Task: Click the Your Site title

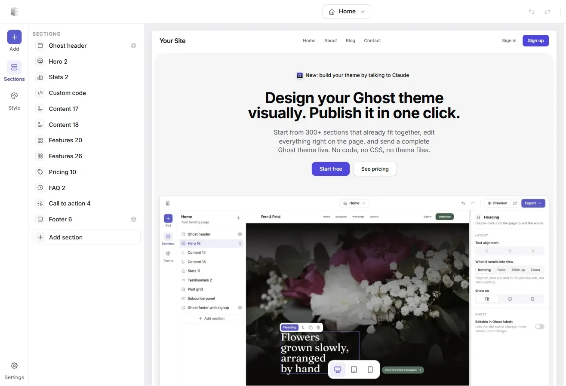Action: (172, 41)
